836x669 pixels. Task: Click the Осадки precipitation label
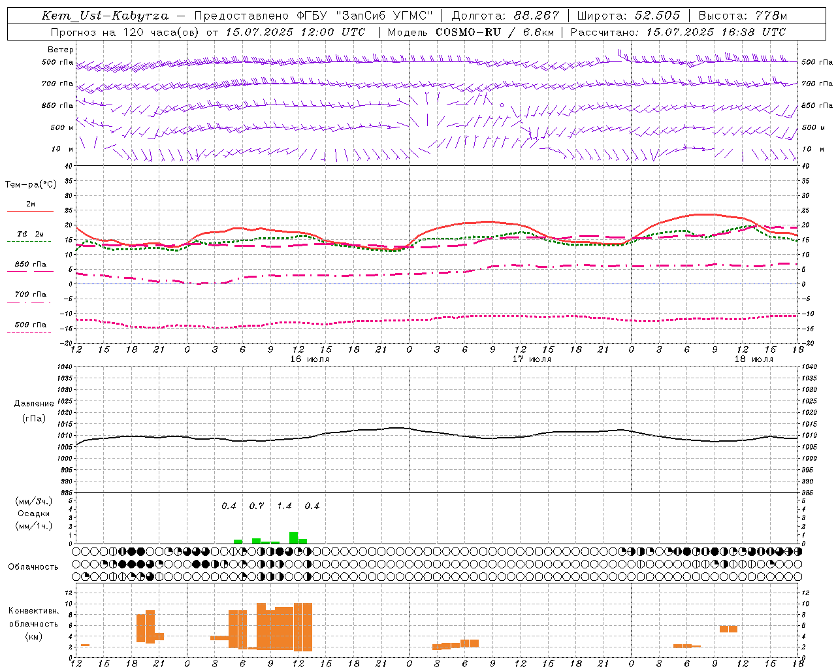pyautogui.click(x=33, y=514)
